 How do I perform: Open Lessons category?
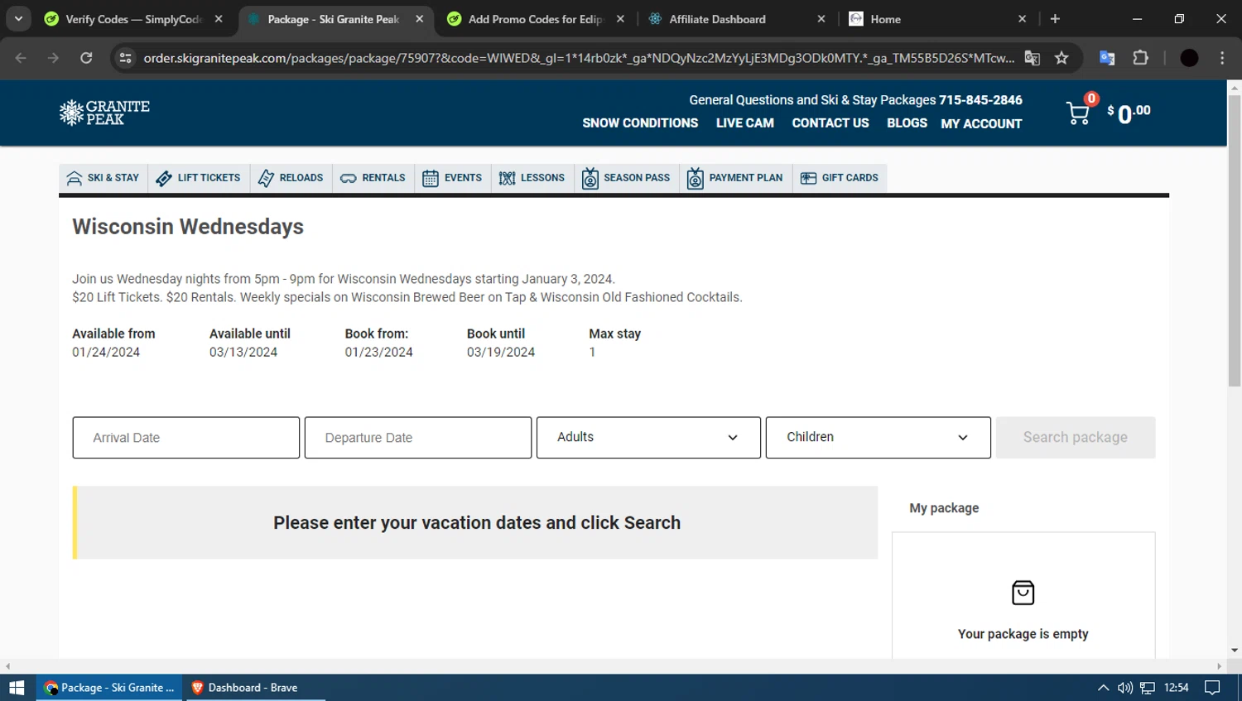click(x=532, y=178)
